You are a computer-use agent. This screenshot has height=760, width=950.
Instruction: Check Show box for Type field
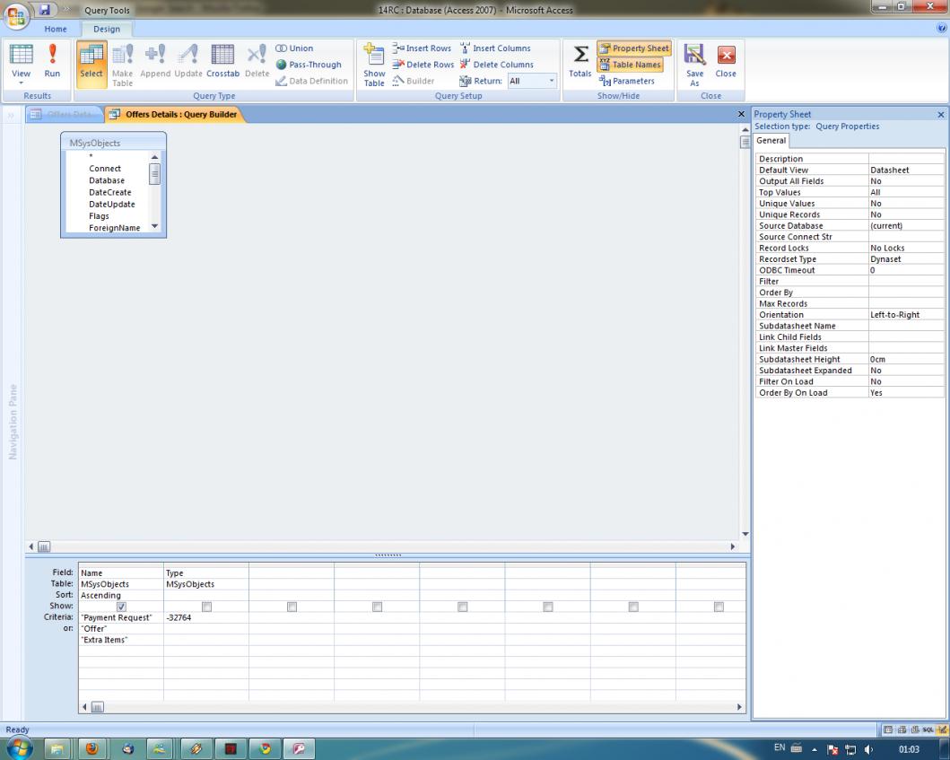pos(206,607)
